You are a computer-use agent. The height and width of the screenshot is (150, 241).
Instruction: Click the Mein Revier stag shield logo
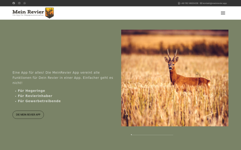pos(49,13)
